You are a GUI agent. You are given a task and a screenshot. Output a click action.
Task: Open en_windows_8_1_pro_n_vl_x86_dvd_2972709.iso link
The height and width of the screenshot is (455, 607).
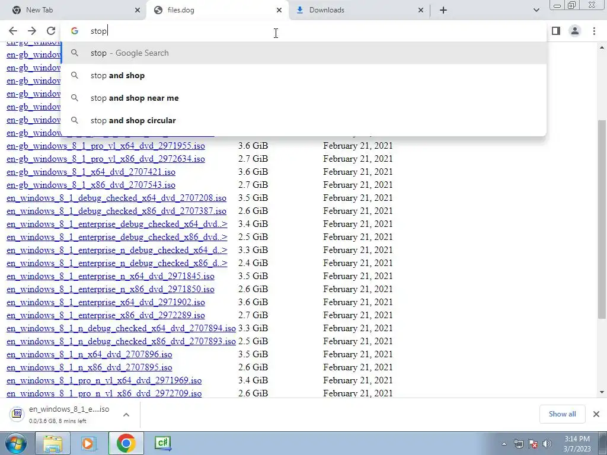pyautogui.click(x=104, y=393)
